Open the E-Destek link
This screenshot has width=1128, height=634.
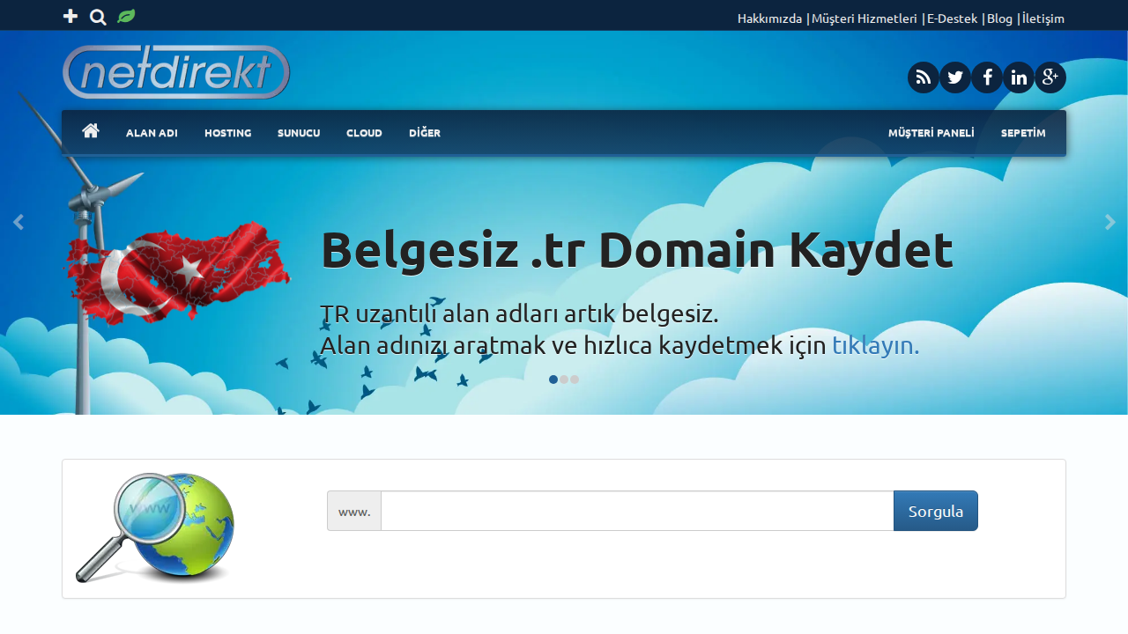pos(952,18)
